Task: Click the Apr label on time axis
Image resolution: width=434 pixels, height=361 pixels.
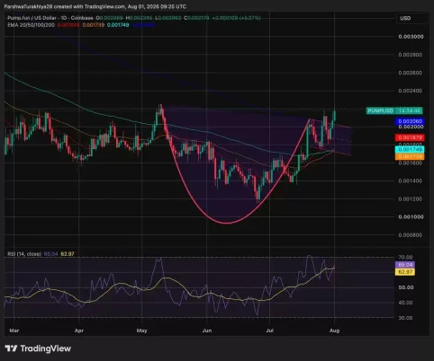Action: 79,330
